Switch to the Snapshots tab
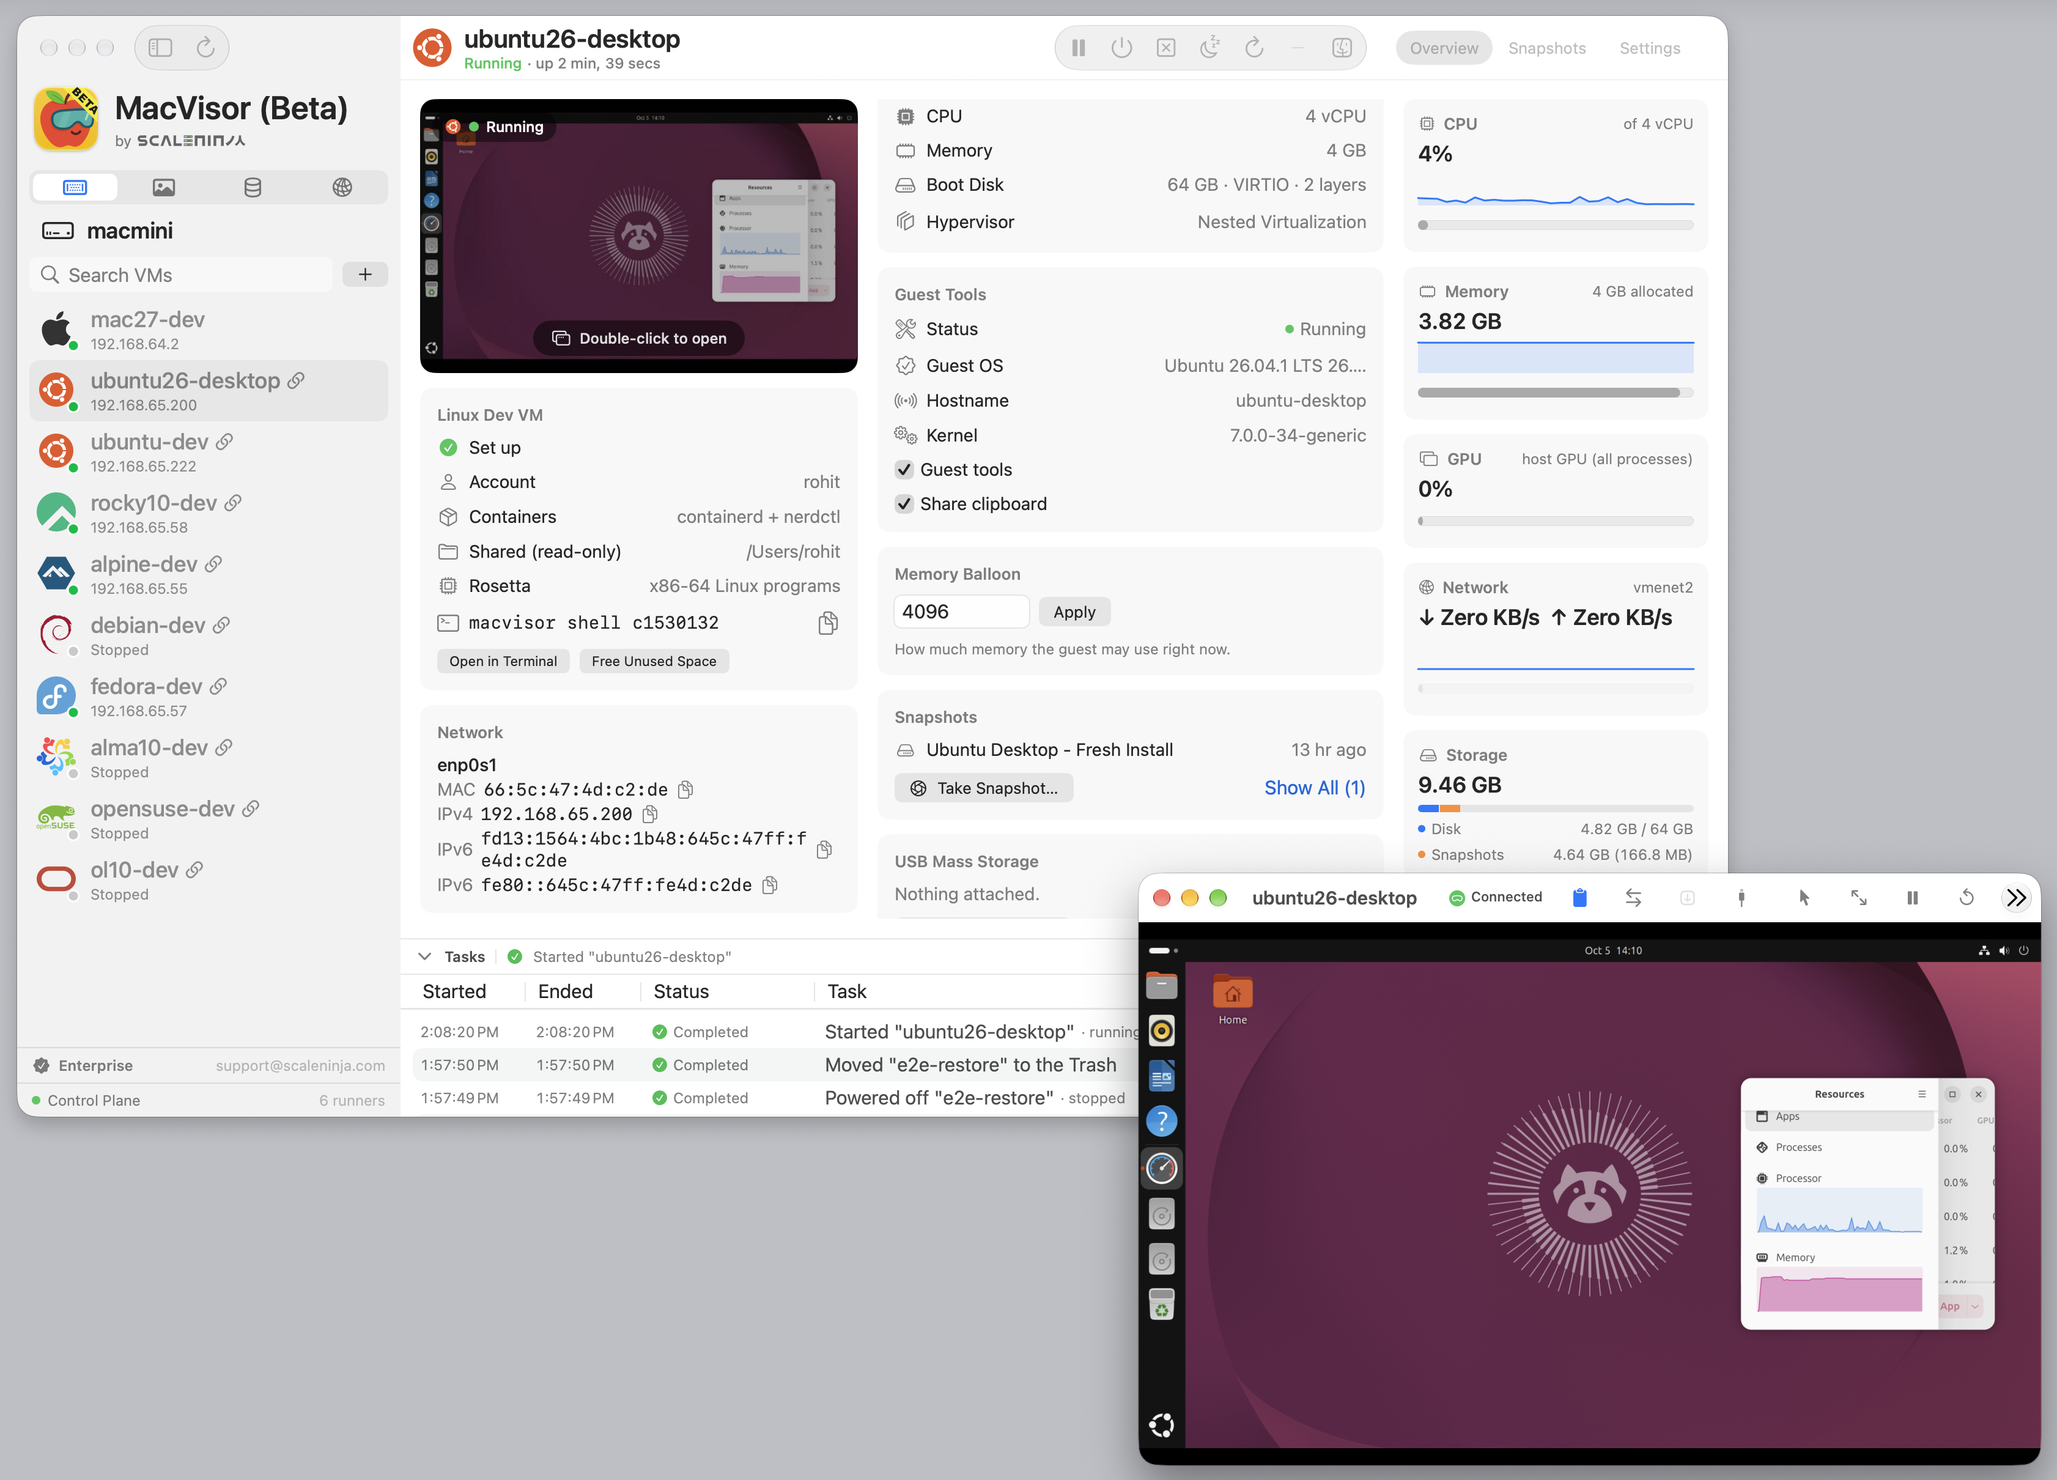The width and height of the screenshot is (2057, 1480). pos(1546,48)
